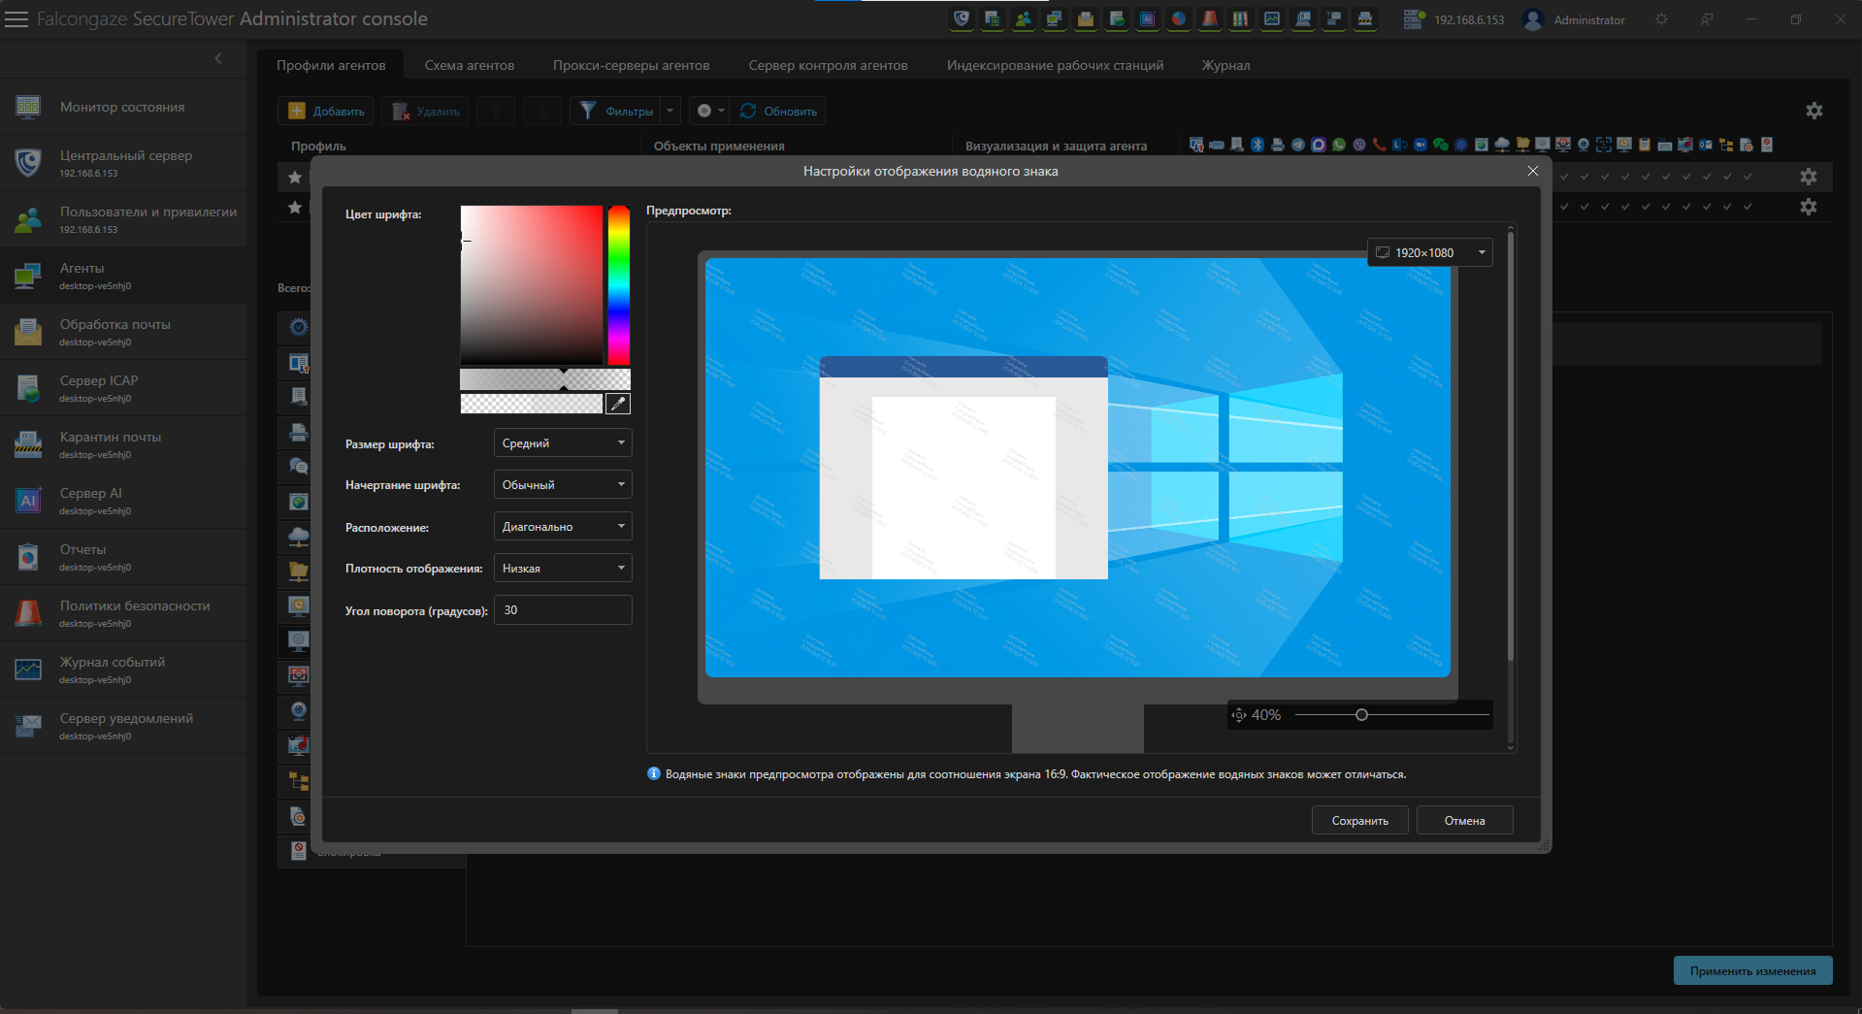Click the webcam column icon

[x=1584, y=145]
